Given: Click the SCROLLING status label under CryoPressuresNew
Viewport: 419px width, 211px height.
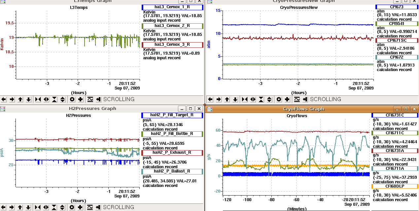Looking at the screenshot, I should (326, 99).
